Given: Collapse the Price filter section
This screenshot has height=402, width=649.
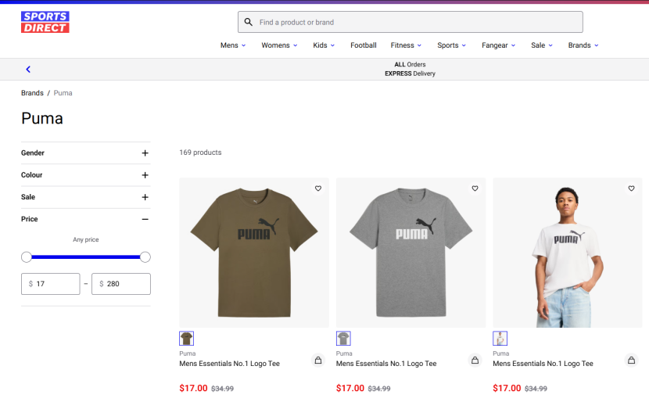Looking at the screenshot, I should click(145, 220).
